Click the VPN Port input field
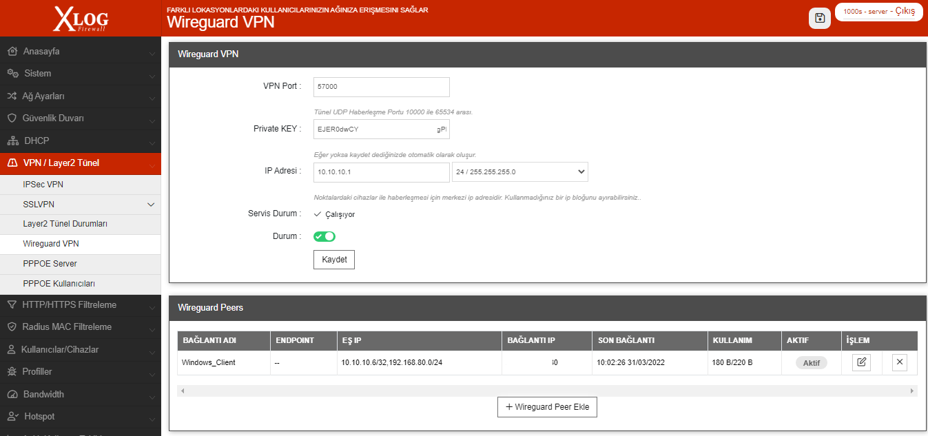The width and height of the screenshot is (928, 436). pyautogui.click(x=382, y=87)
